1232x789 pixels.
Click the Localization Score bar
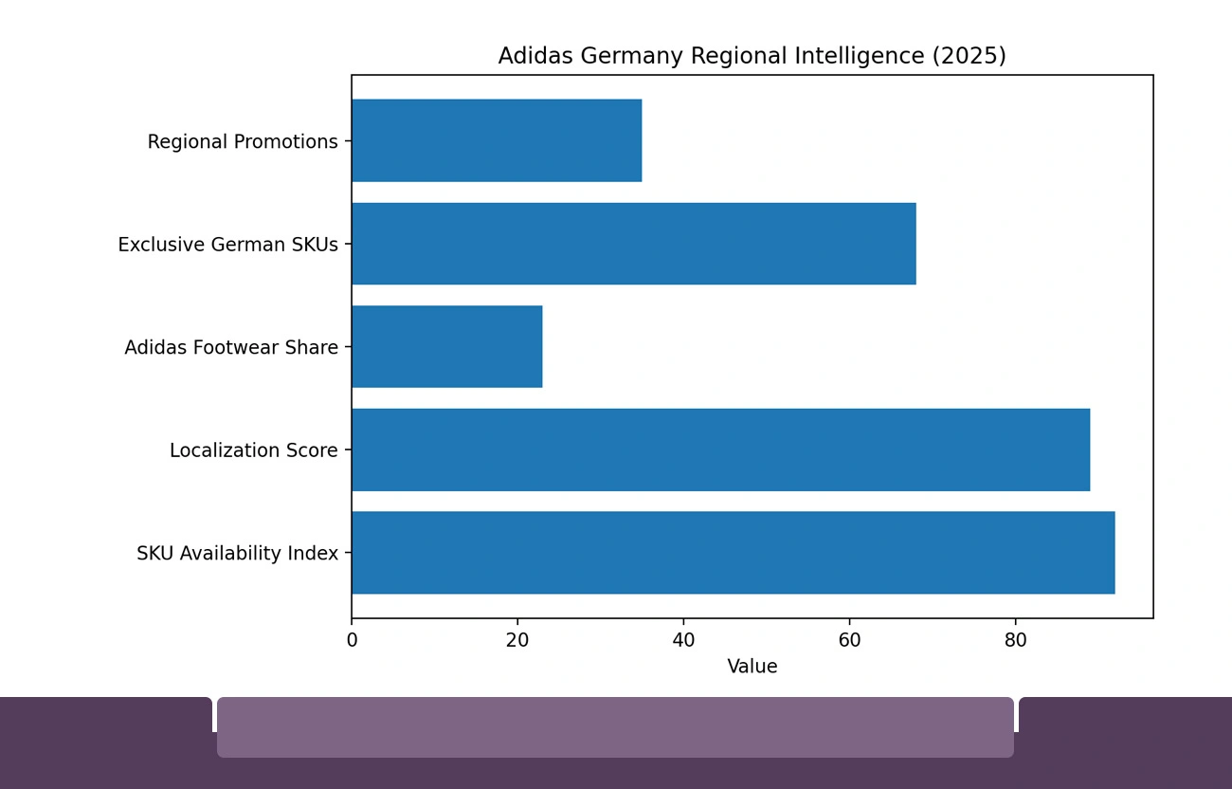[x=721, y=450]
